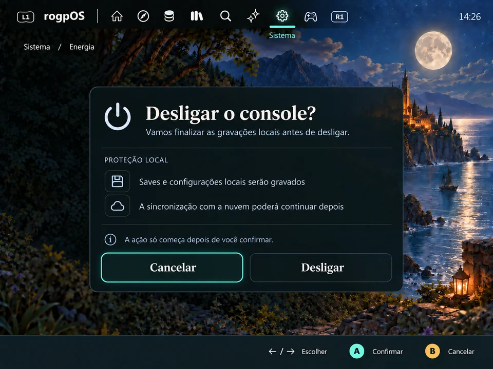Click the Confirmar hint label

[x=387, y=352]
